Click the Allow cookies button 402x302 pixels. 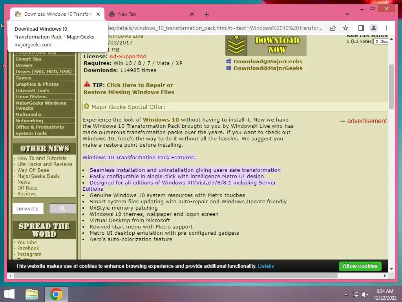360,266
